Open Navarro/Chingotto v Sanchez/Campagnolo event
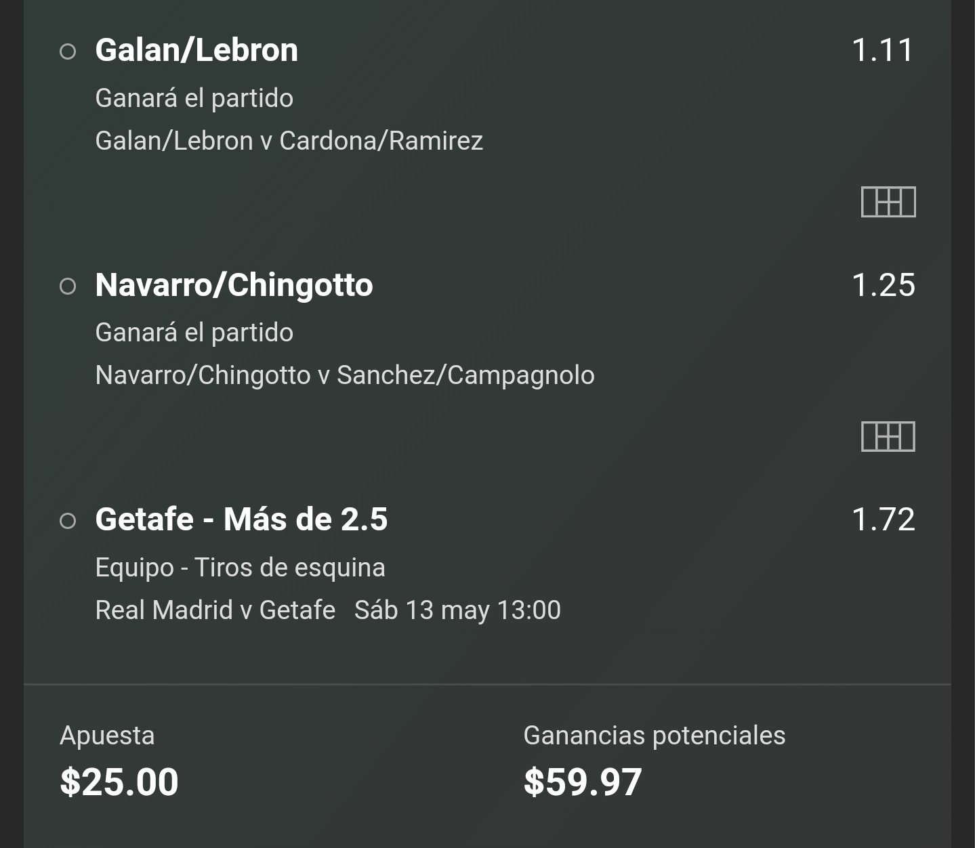 tap(345, 375)
